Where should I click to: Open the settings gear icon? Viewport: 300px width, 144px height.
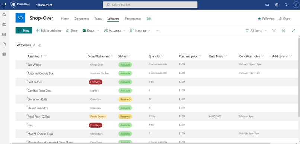point(277,5)
